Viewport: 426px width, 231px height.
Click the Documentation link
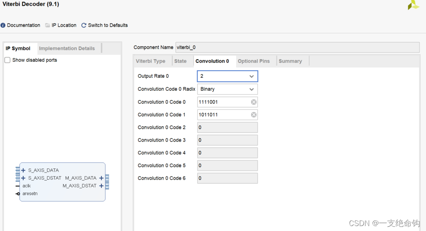tap(24, 25)
